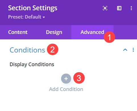
Task: Switch to the Content tab
Action: point(18,32)
